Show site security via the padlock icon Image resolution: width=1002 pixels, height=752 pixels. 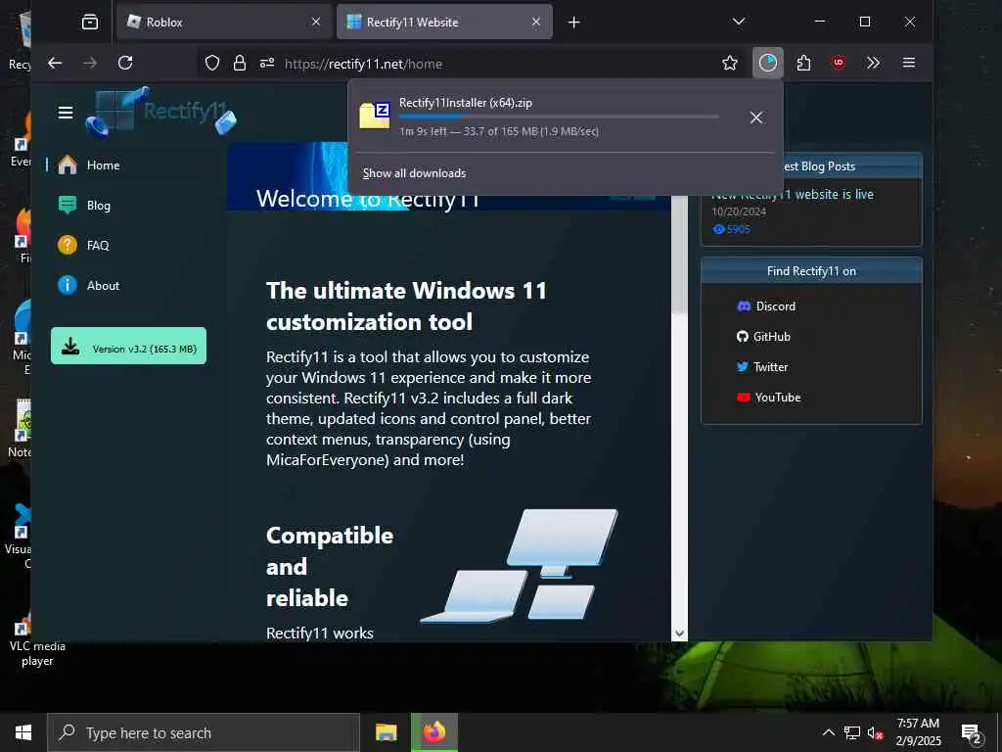tap(240, 64)
